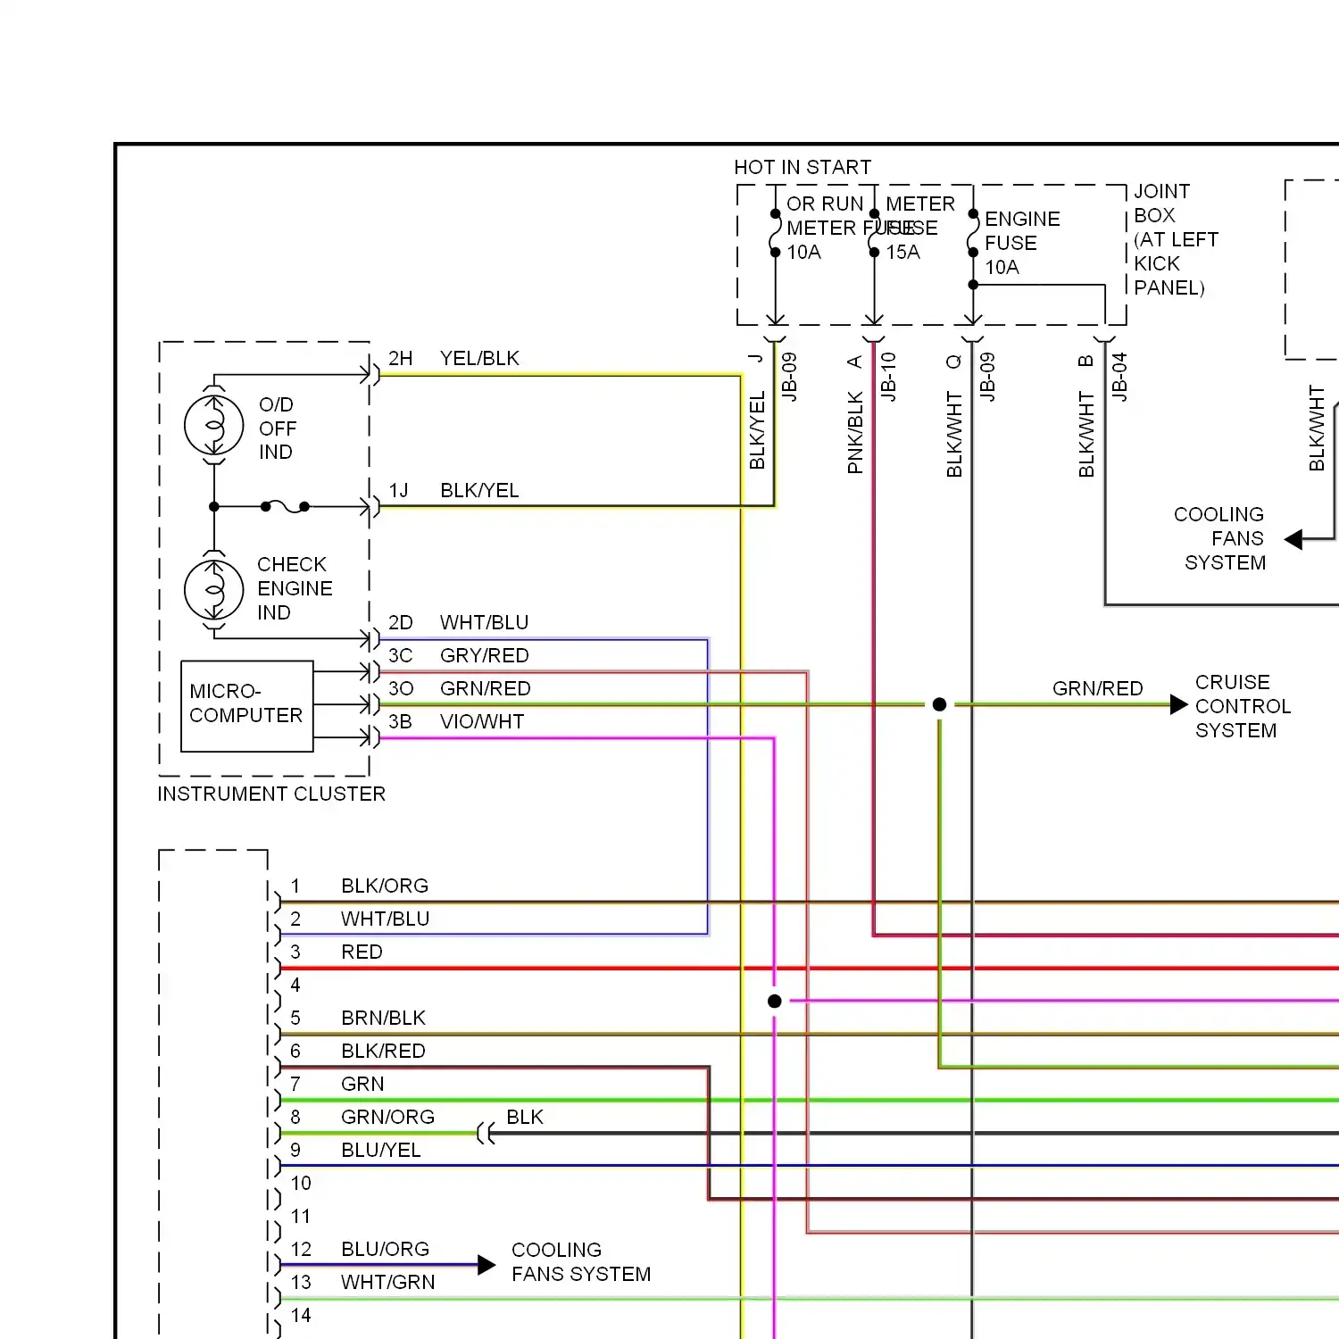Click the arrow beside the upper COOLING FANS SYSTEM

pos(1293,539)
